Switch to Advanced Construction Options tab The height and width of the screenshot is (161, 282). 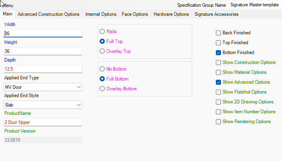48,14
